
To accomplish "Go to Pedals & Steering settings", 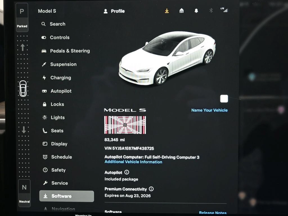I will (x=70, y=51).
